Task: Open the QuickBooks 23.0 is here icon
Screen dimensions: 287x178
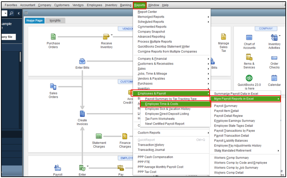Action: (249, 78)
